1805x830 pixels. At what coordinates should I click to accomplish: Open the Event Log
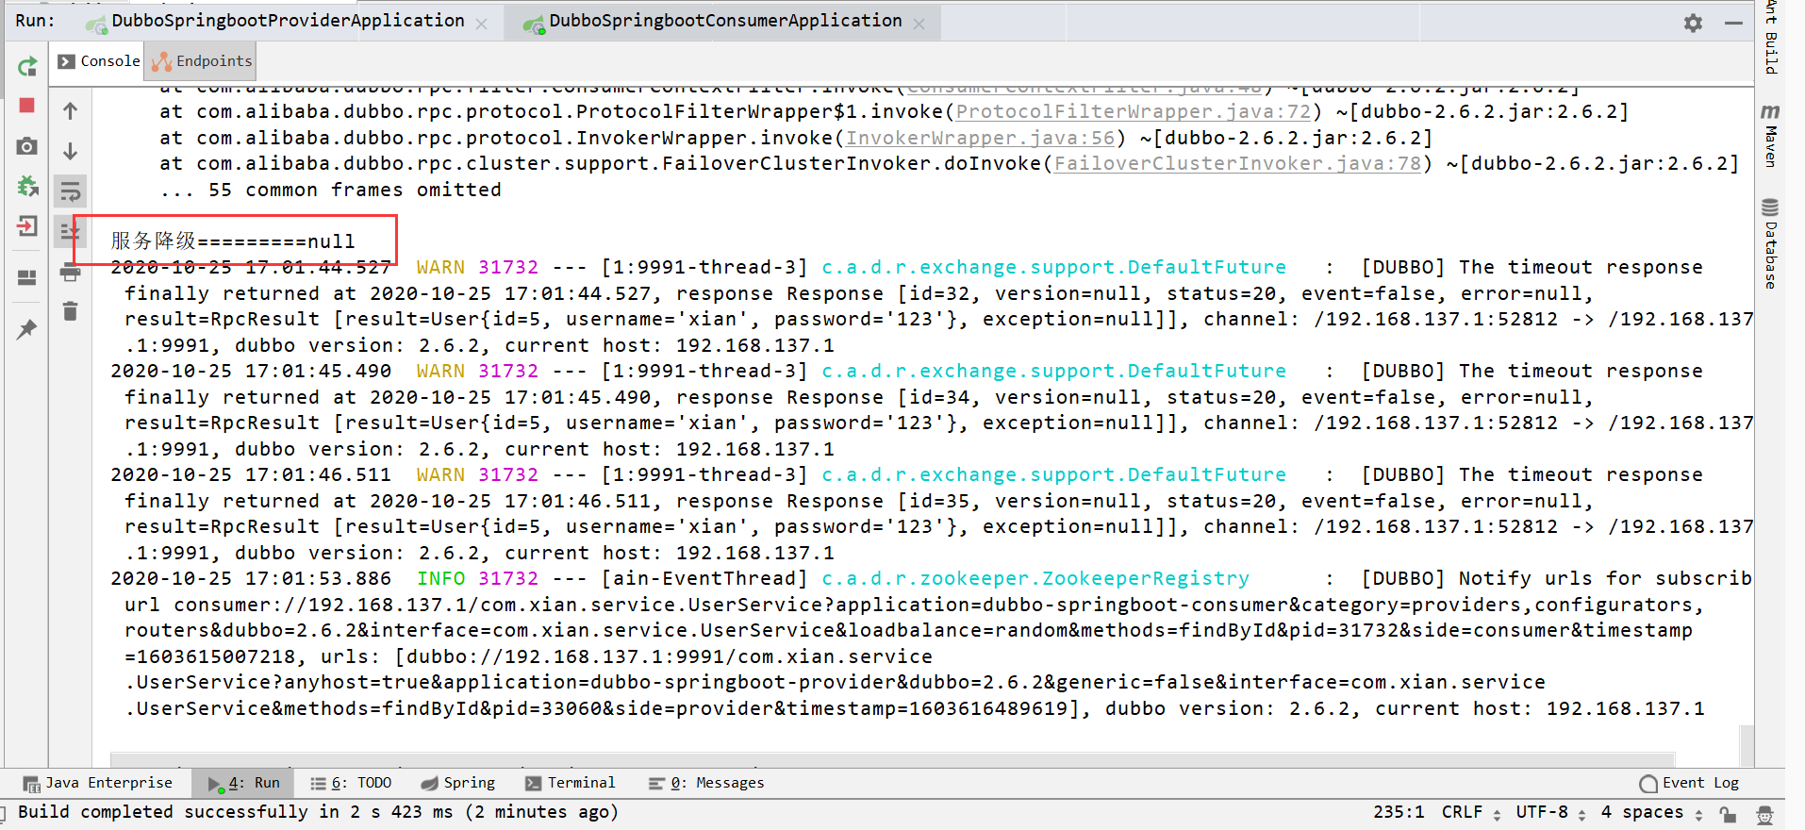click(1689, 783)
